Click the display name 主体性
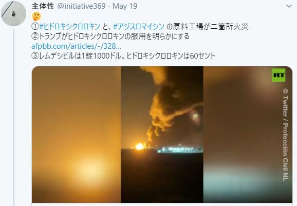This screenshot has height=206, width=297. [43, 6]
